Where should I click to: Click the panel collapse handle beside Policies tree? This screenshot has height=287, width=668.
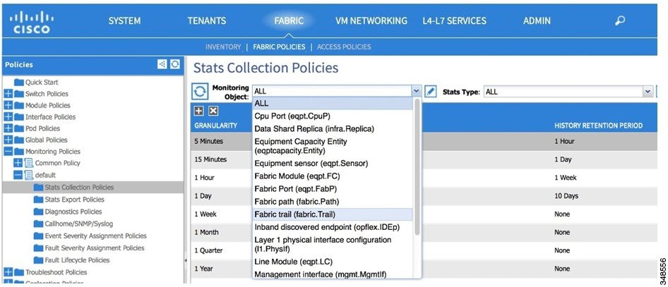click(x=186, y=260)
